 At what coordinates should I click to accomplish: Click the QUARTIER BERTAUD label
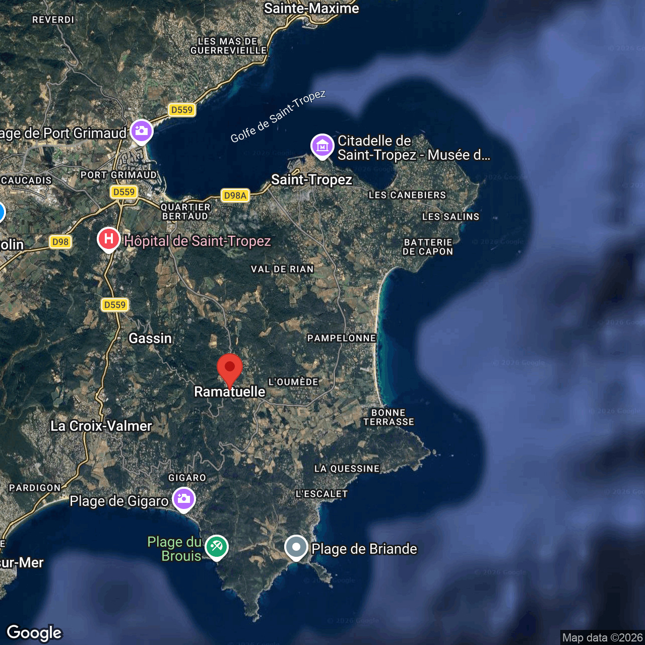tap(185, 212)
